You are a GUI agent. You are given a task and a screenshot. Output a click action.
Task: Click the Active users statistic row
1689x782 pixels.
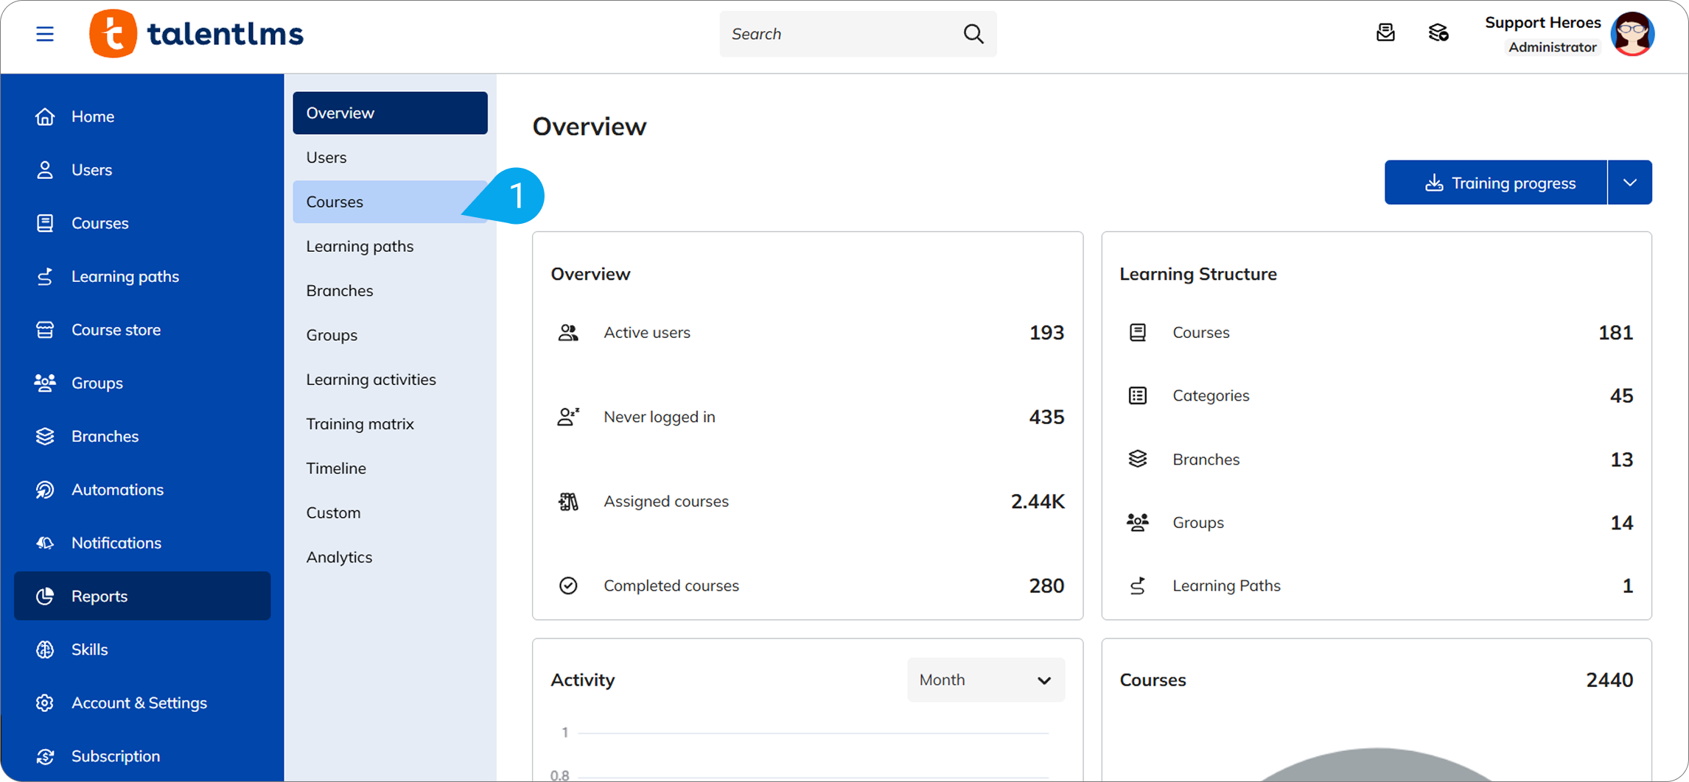point(807,333)
